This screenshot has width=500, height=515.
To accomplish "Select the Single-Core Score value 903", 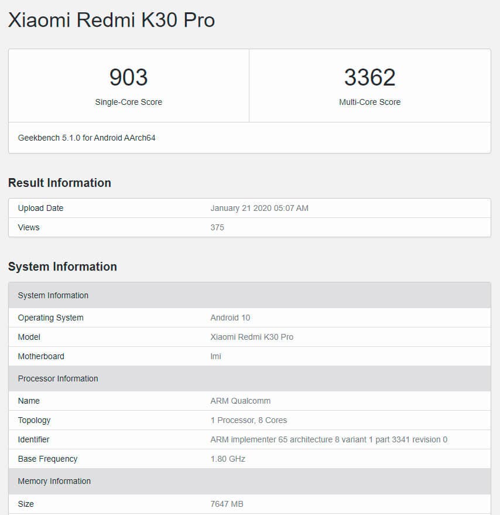I will pos(128,77).
